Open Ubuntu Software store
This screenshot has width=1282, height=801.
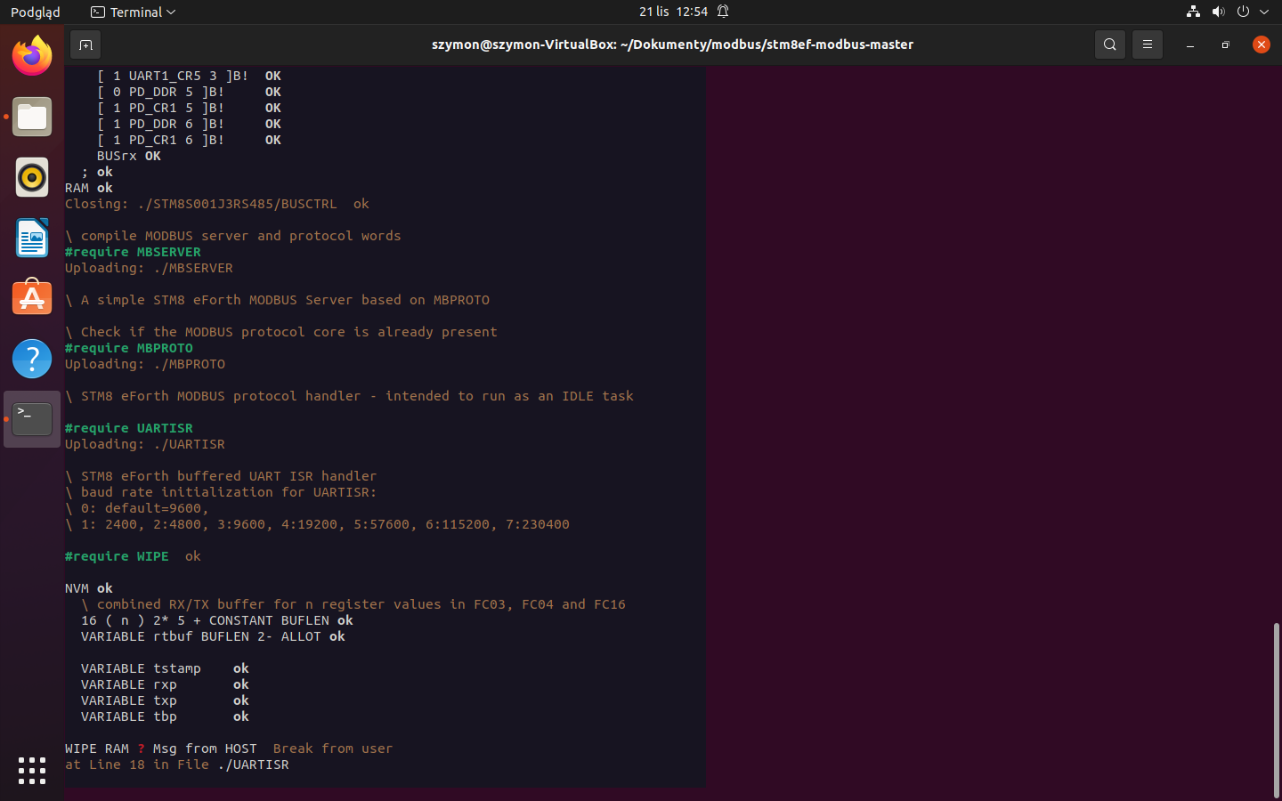coord(32,298)
